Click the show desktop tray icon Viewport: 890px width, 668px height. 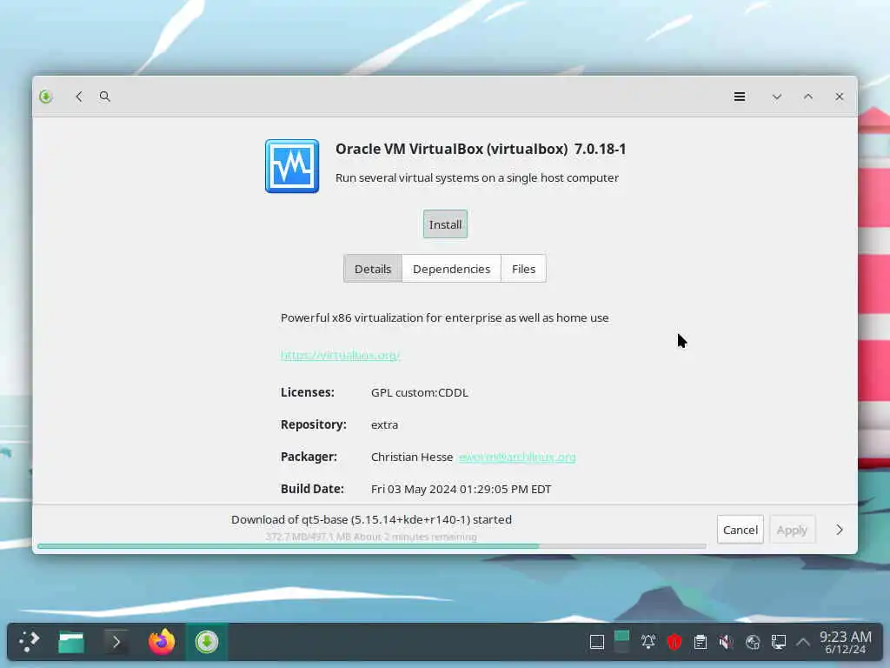point(596,643)
